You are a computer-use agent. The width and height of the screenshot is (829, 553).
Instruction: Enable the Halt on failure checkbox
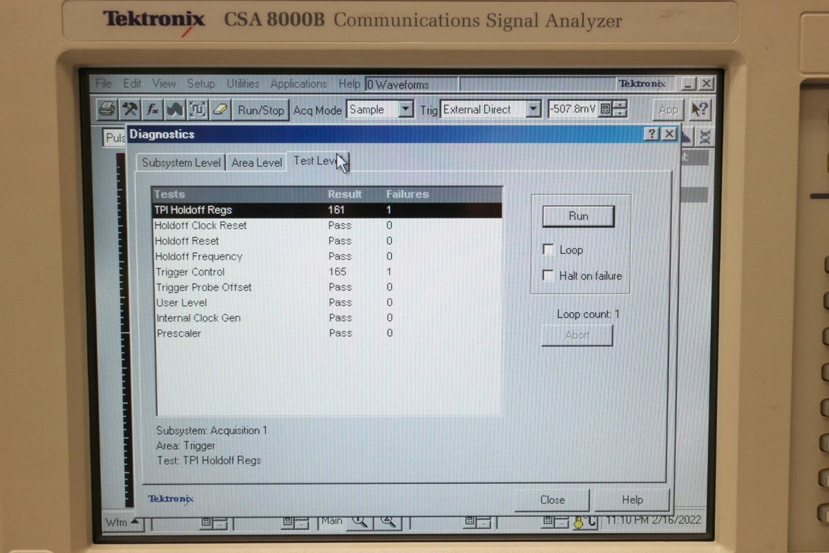[x=549, y=276]
